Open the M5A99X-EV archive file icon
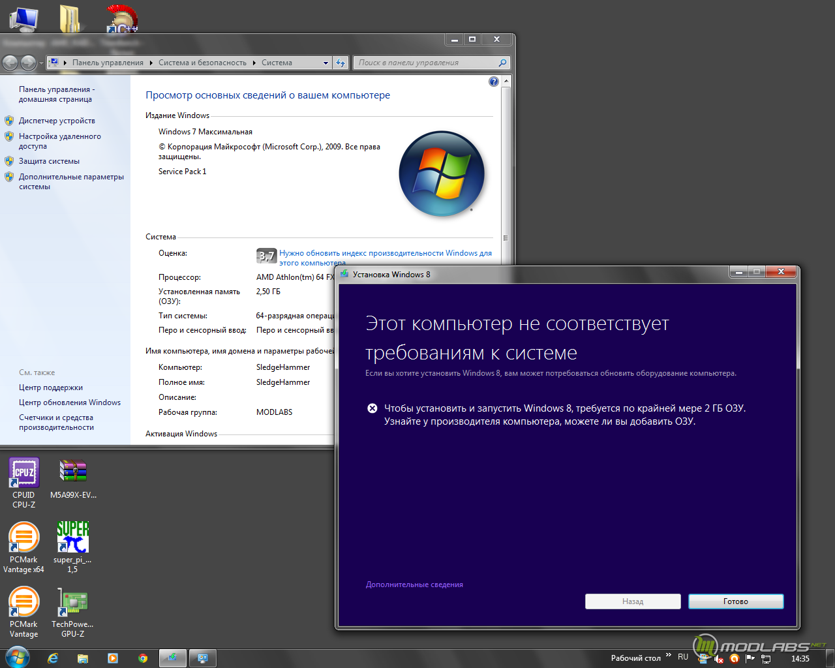The height and width of the screenshot is (668, 835). click(73, 479)
